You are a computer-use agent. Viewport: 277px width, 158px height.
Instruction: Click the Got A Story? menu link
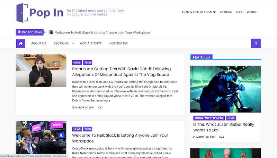click(91, 43)
